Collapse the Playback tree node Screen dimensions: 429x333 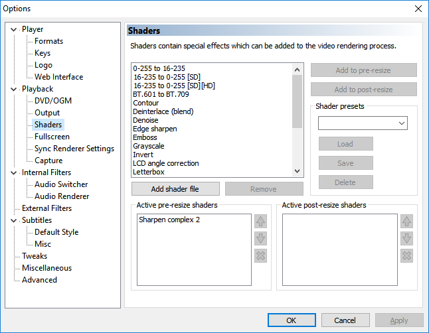click(x=13, y=89)
